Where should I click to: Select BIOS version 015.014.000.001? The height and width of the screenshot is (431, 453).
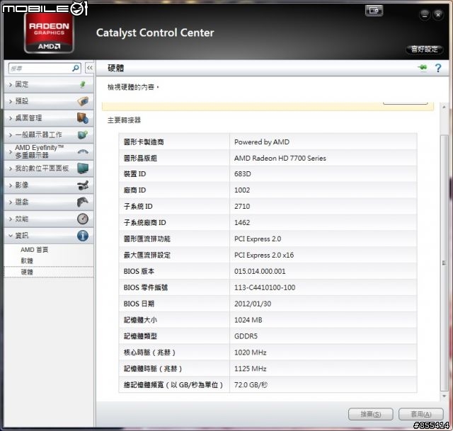(260, 271)
